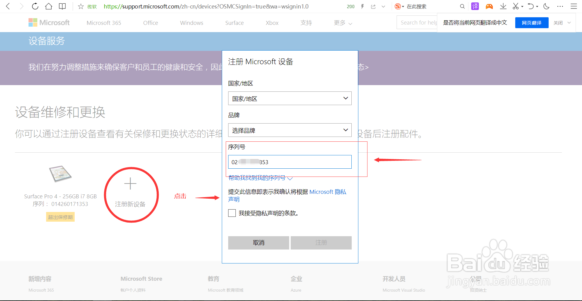582x301 pixels.
Task: Go back with the browser back arrow
Action: coord(8,6)
